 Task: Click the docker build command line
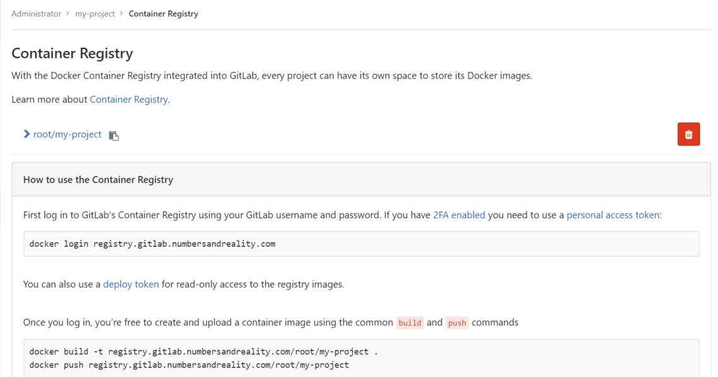203,352
